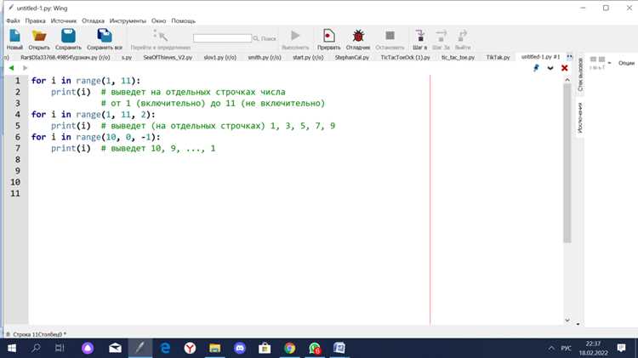Switch to the slov1.py tab
This screenshot has width=638, height=358.
(x=219, y=57)
